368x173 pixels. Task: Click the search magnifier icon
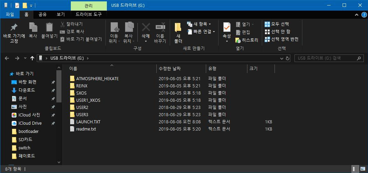click(359, 58)
